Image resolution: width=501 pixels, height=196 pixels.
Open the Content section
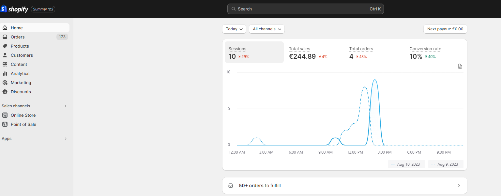19,64
